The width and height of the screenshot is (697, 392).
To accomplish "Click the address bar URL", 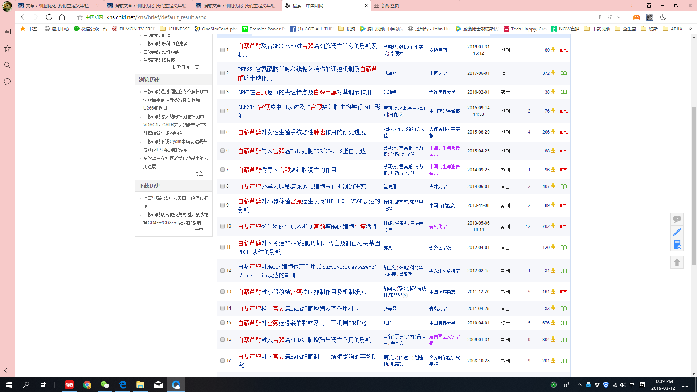I will pyautogui.click(x=156, y=17).
